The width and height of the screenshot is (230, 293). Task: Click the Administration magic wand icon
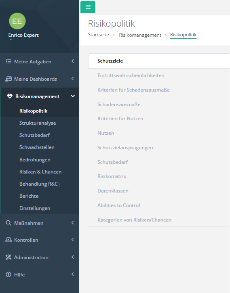(x=8, y=257)
